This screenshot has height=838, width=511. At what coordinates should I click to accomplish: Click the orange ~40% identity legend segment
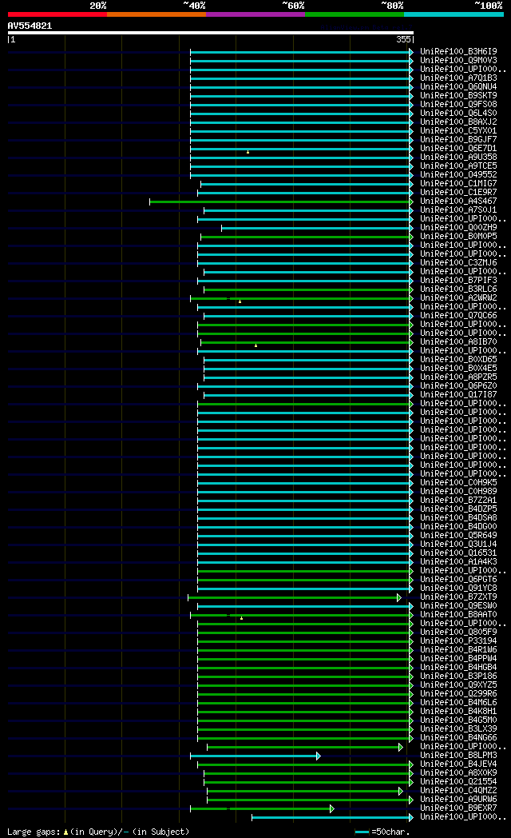pyautogui.click(x=156, y=14)
